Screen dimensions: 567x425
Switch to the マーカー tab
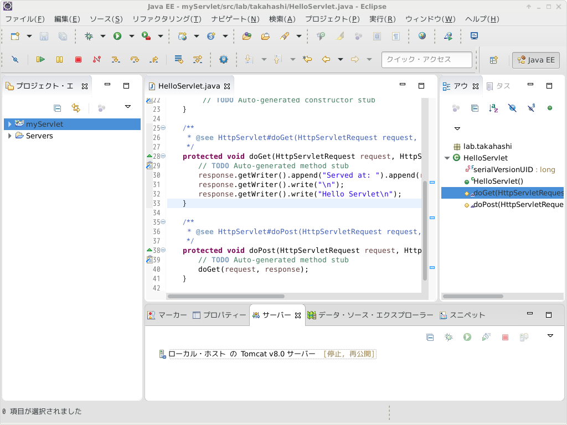pos(167,315)
